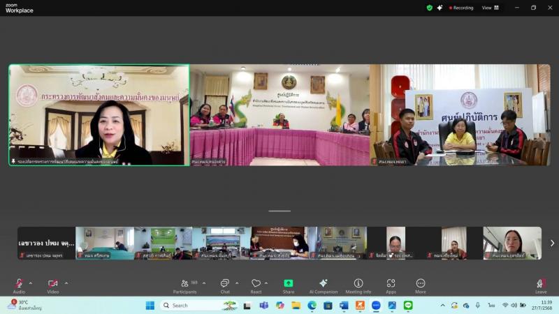This screenshot has height=314, width=559.
Task: Expand video options arrow next to Video
Action: 66,283
